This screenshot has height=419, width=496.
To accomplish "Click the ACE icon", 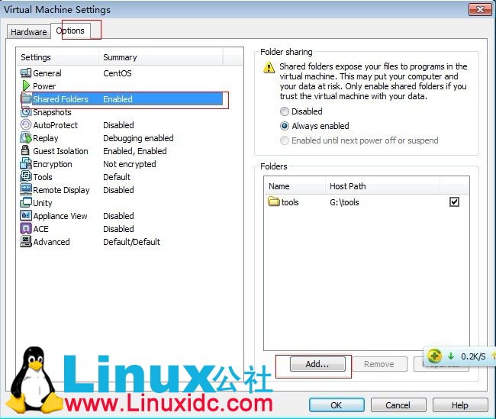I will pyautogui.click(x=26, y=228).
